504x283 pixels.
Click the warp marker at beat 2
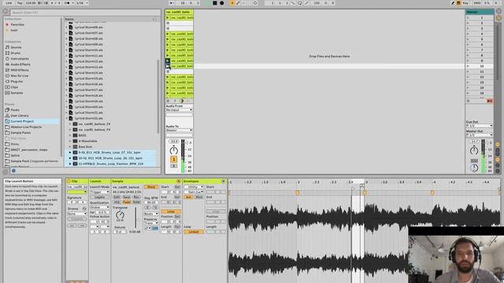pos(298,193)
